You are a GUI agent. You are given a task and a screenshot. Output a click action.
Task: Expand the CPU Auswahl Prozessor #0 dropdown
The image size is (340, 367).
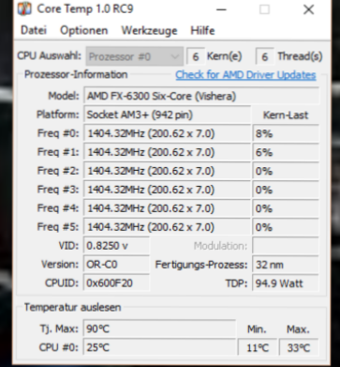point(135,56)
